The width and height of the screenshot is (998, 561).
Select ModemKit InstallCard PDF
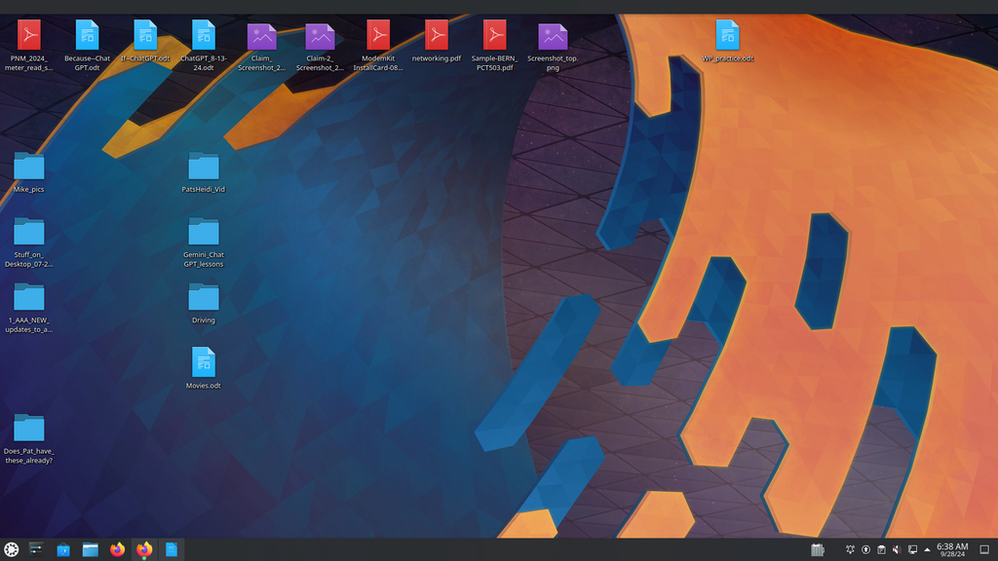pyautogui.click(x=378, y=45)
